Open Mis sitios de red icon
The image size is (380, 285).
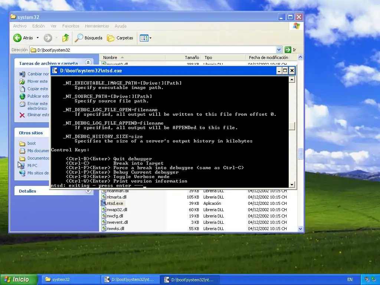pyautogui.click(x=22, y=173)
